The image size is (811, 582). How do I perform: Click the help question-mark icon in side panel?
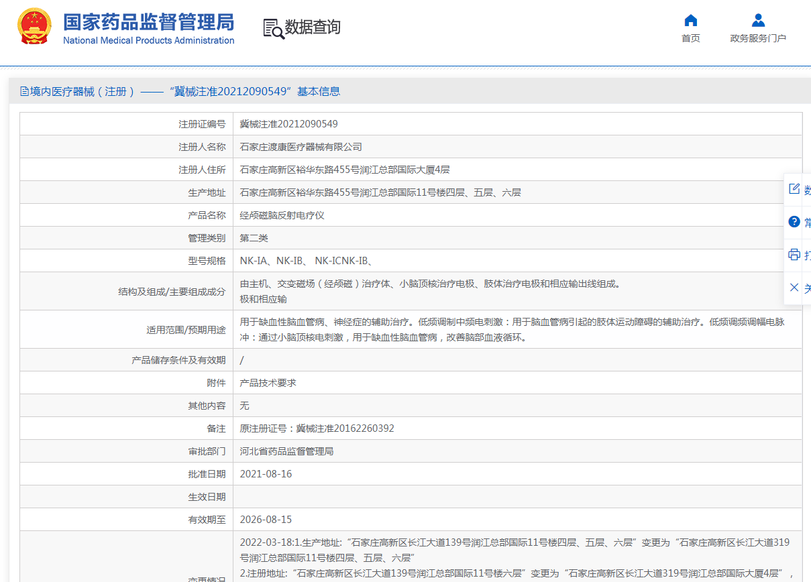coord(794,222)
